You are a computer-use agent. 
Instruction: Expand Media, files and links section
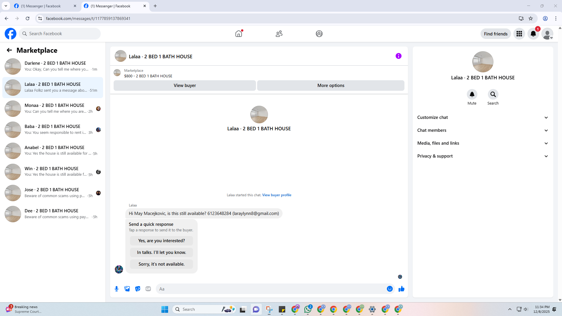coord(483,143)
